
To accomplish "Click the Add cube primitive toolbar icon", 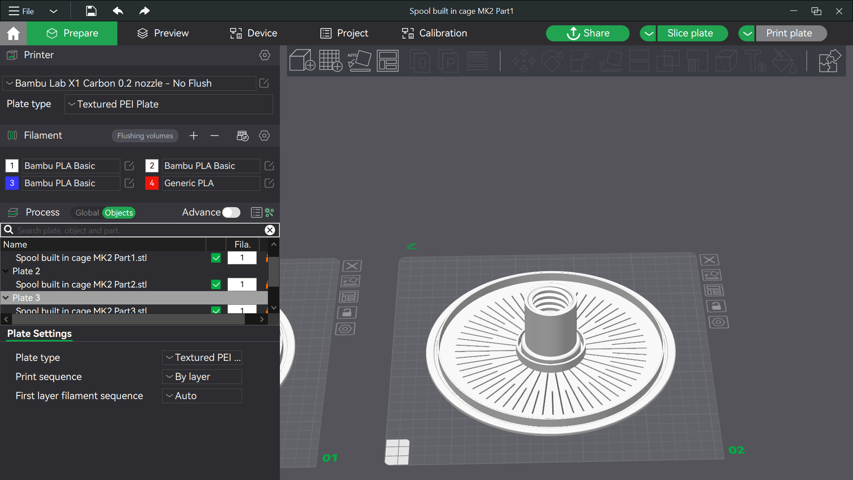I will [x=302, y=60].
